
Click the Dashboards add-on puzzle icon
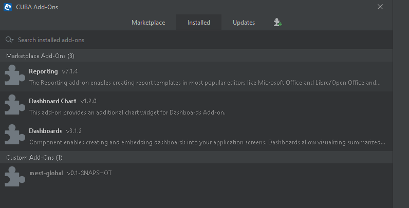click(x=15, y=134)
